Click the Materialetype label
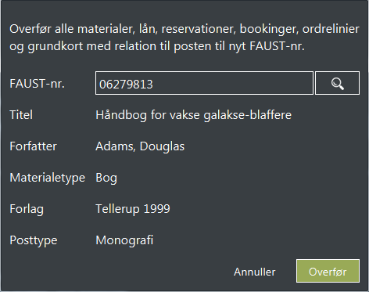369x292 pixels. point(48,178)
